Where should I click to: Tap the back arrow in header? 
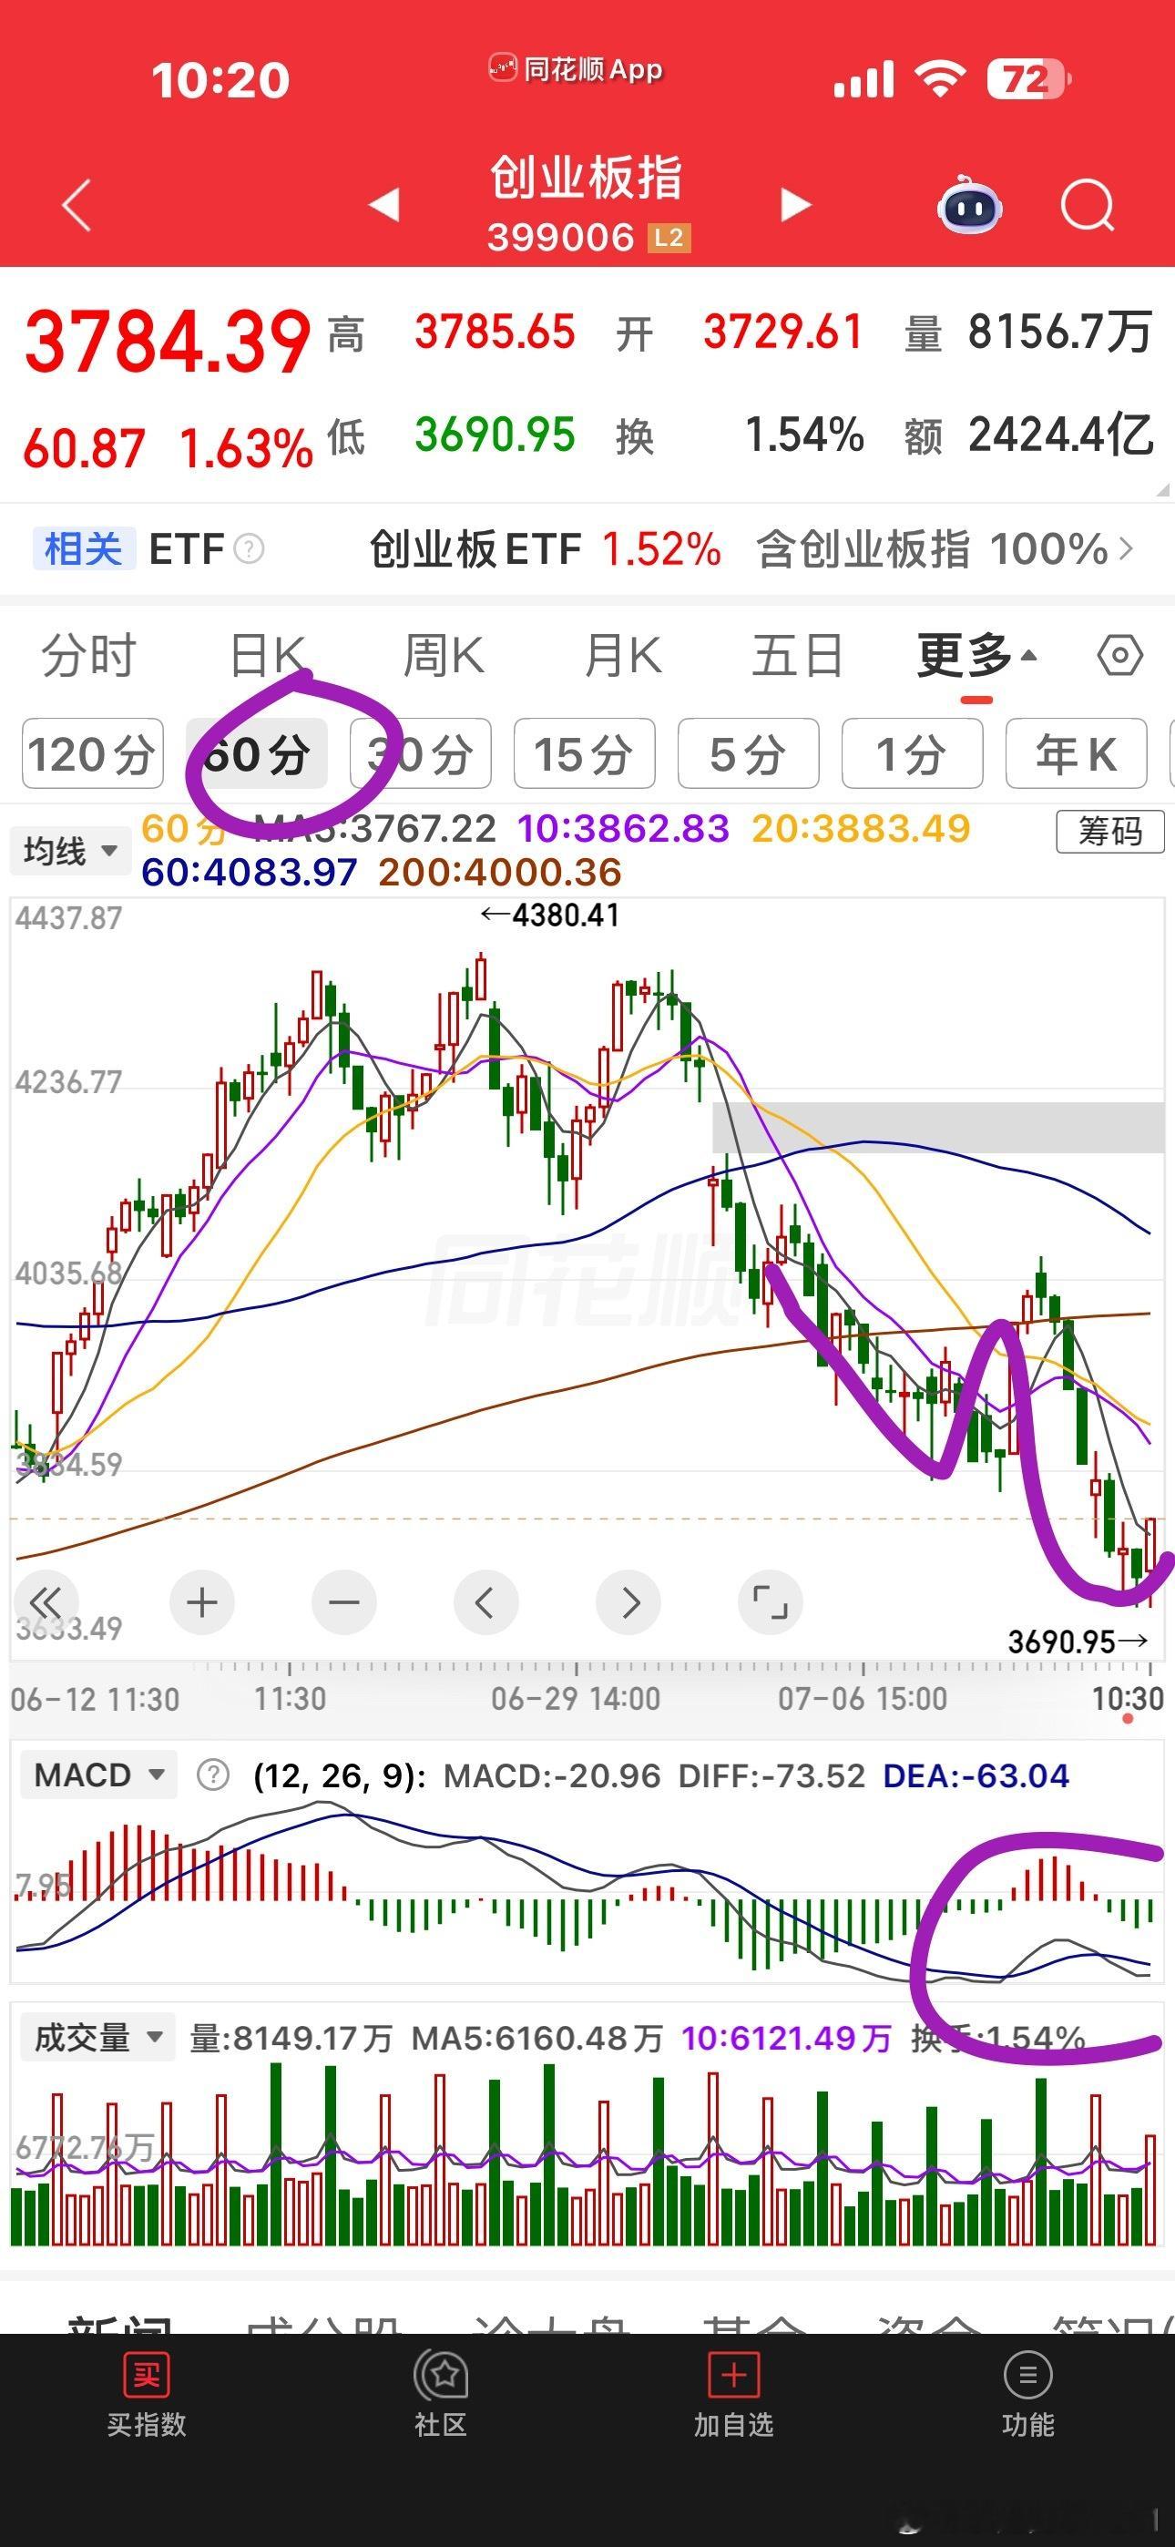click(x=77, y=206)
